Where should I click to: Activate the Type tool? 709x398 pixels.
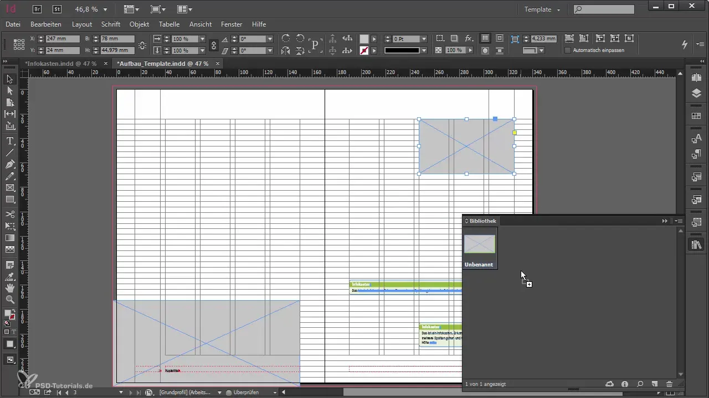(x=10, y=141)
